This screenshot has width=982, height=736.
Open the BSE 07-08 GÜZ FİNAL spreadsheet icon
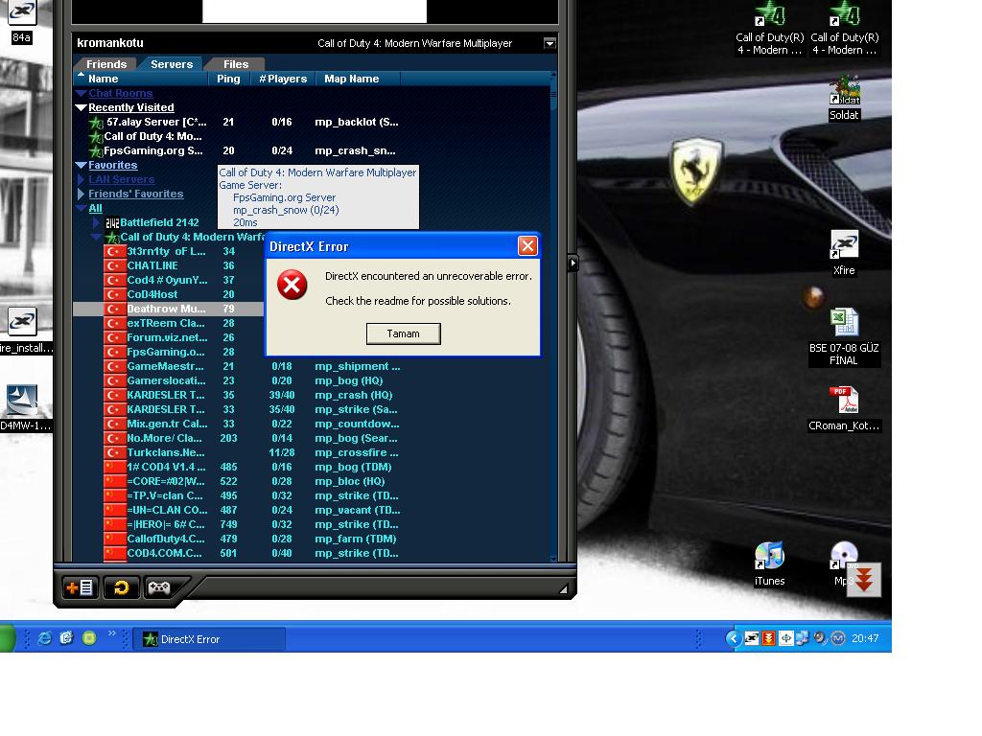coord(844,336)
